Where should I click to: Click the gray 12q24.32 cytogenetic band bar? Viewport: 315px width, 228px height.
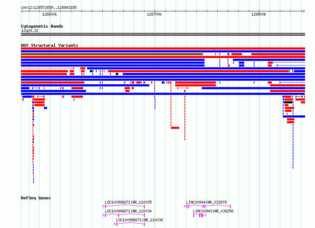coord(163,34)
